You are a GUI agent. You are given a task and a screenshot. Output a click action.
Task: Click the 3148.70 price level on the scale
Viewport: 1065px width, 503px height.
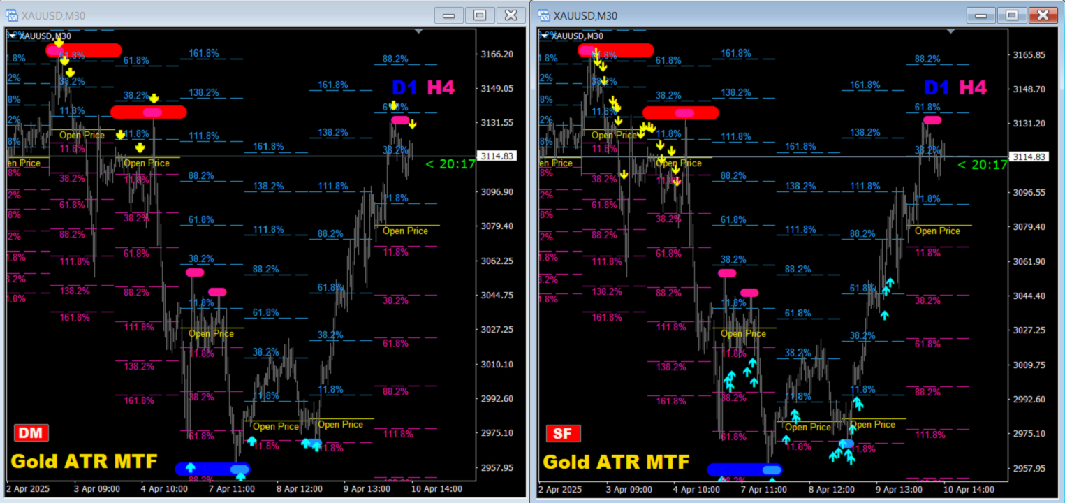coord(1030,89)
